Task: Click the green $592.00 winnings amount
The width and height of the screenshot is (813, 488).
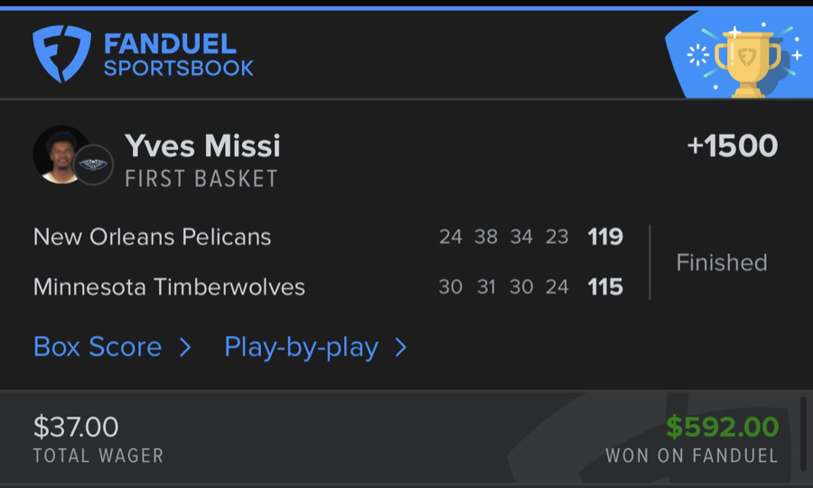Action: click(722, 427)
